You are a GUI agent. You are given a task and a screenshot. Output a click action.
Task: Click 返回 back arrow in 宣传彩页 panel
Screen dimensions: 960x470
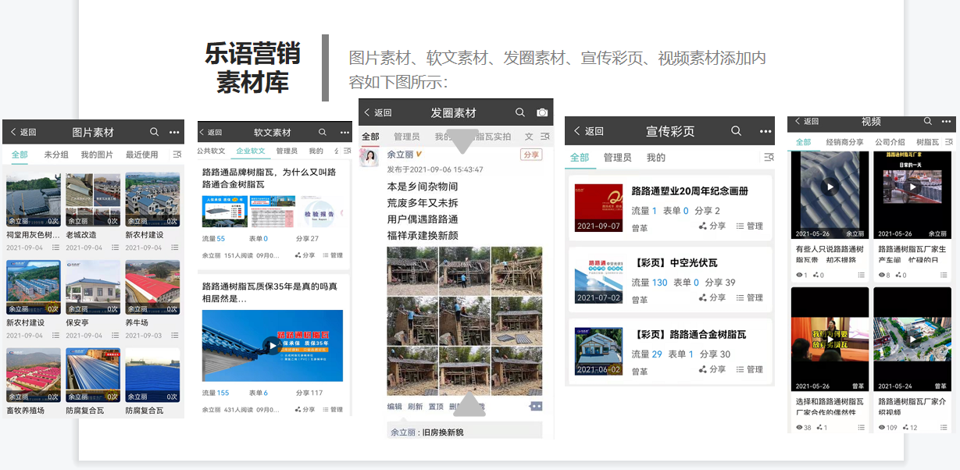coord(589,131)
